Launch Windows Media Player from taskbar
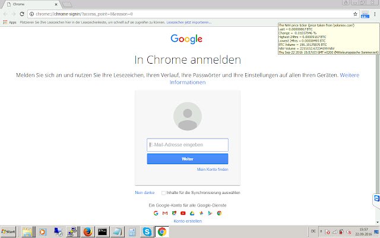Screen dimensions: 380x238 point(43,232)
